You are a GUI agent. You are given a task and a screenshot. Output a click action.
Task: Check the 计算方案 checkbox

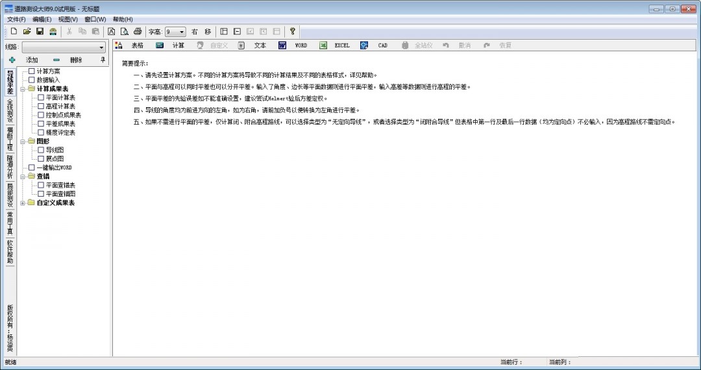pyautogui.click(x=31, y=71)
